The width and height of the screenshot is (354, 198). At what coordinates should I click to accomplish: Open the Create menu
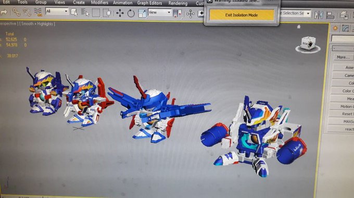point(79,3)
